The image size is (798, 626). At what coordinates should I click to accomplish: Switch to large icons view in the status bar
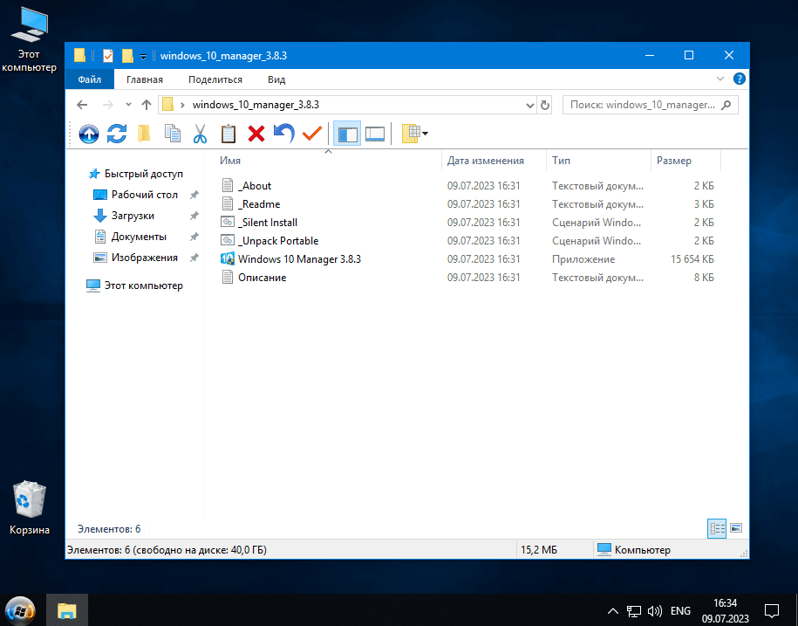(736, 528)
